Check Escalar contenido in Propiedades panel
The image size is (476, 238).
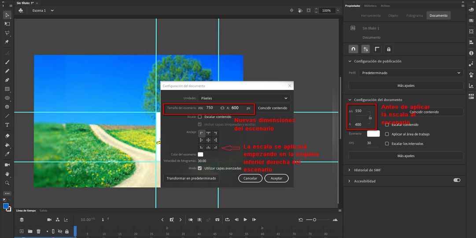(387, 125)
